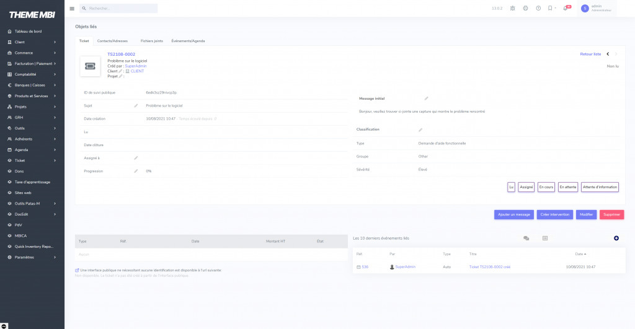
Task: Go to previous ticket arrow
Action: pos(608,54)
